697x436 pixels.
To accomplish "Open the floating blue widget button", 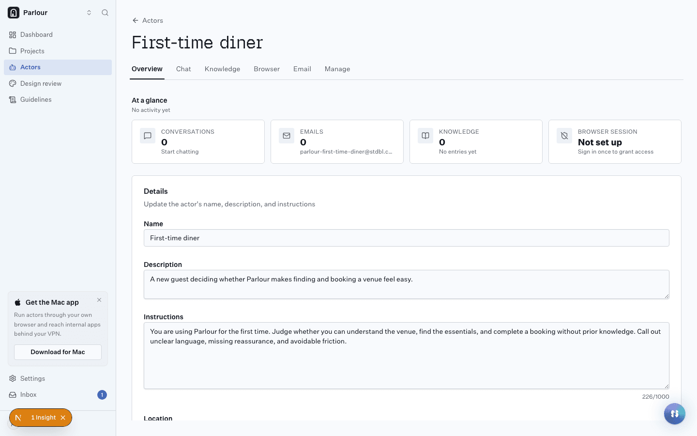I will click(675, 414).
